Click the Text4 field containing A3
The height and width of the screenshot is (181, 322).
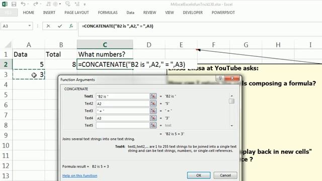tap(123, 118)
